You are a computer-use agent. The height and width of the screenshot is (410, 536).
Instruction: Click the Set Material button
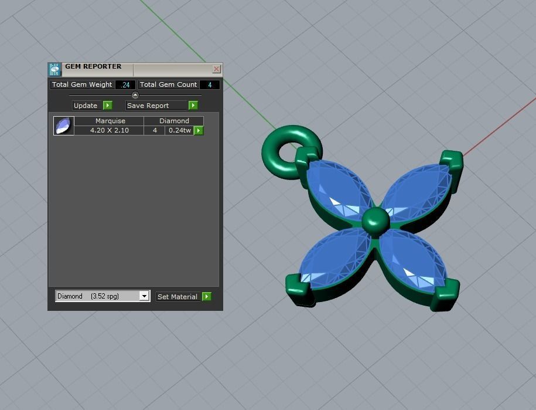pyautogui.click(x=179, y=296)
